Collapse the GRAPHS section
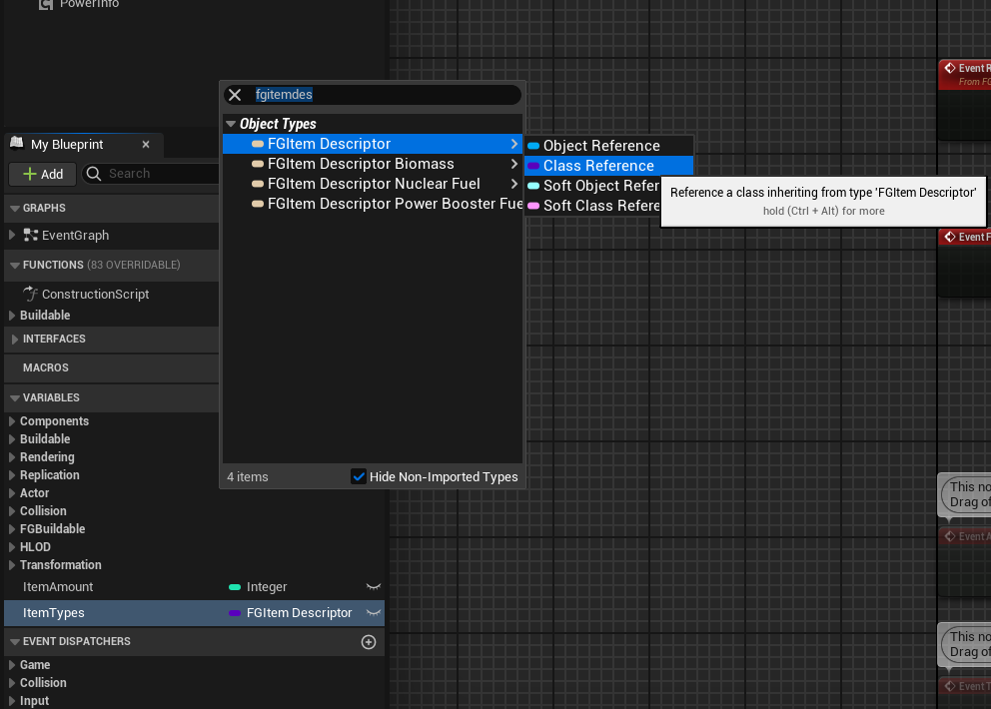The height and width of the screenshot is (709, 991). coord(15,208)
